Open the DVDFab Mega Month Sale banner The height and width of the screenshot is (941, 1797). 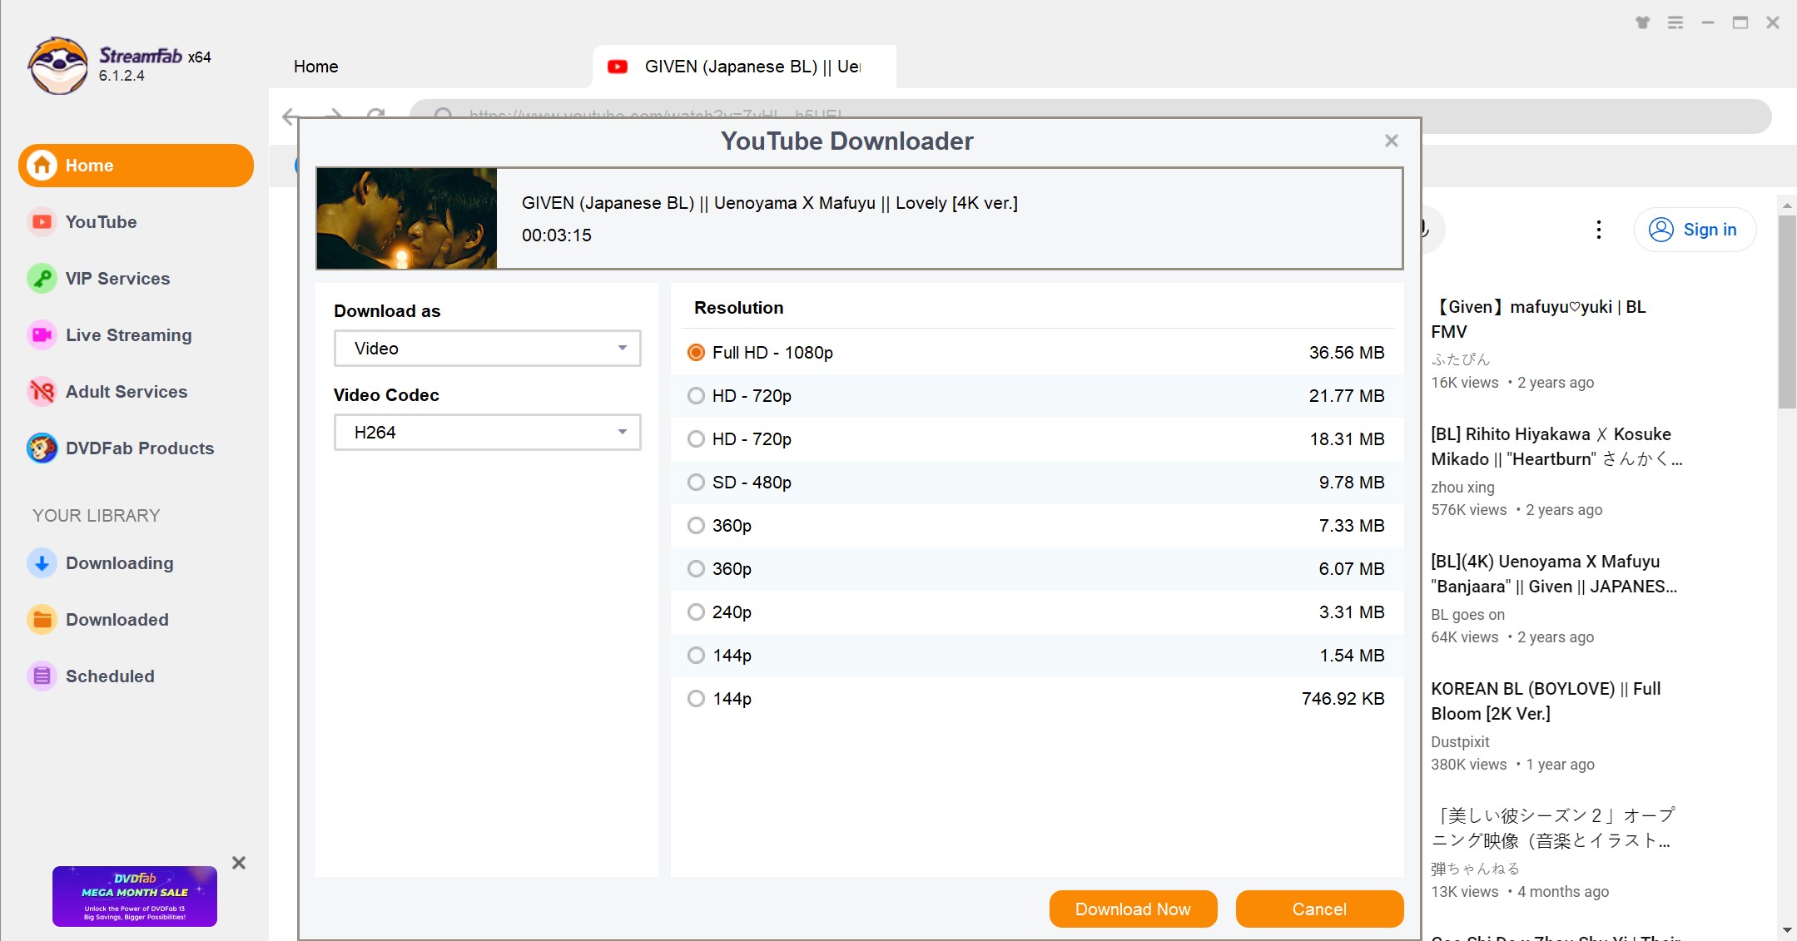(135, 896)
